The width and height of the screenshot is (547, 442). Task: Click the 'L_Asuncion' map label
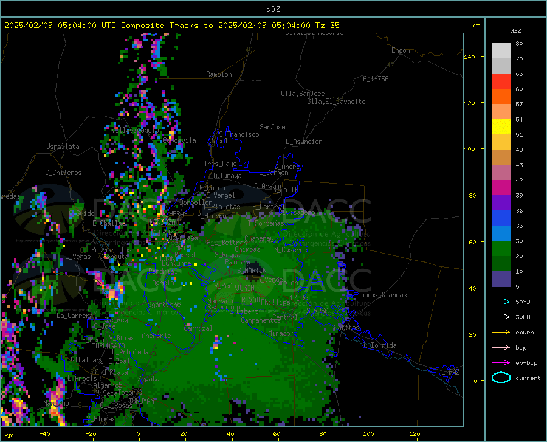304,142
